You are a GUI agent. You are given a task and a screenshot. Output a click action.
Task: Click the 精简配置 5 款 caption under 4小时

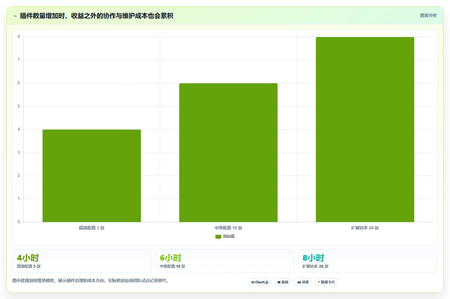(x=29, y=266)
